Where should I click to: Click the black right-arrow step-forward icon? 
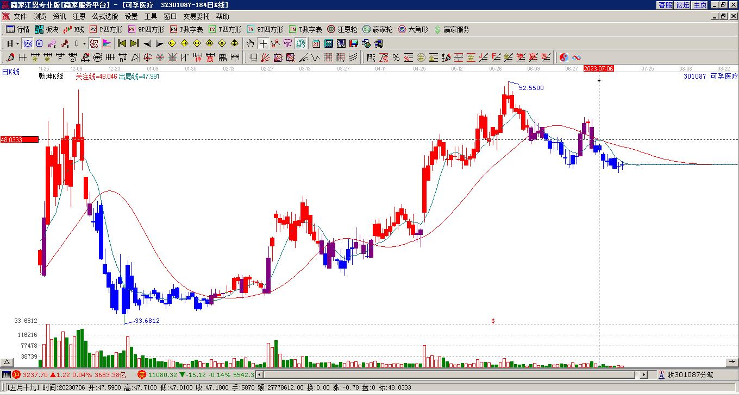[160, 43]
